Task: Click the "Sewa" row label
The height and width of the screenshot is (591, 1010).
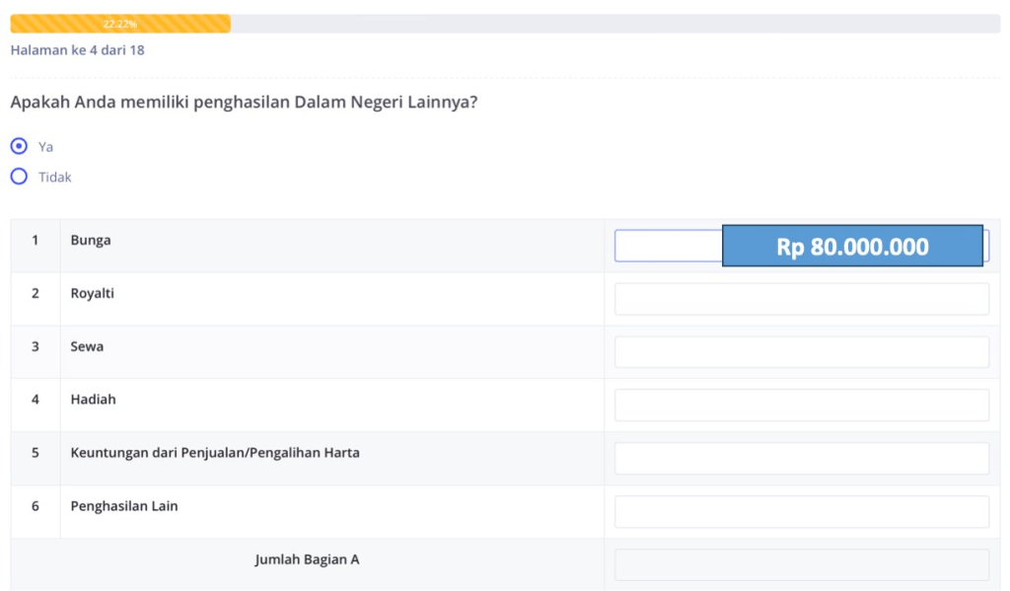Action: coord(87,347)
